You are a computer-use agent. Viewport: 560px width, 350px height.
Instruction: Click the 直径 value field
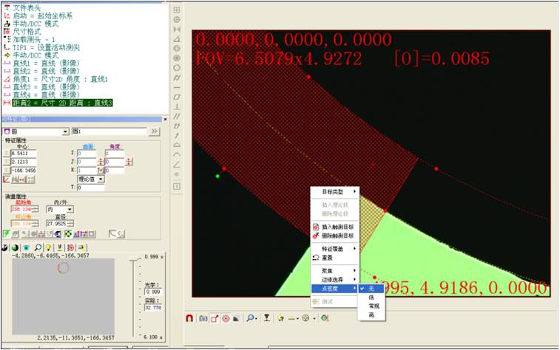click(x=58, y=222)
